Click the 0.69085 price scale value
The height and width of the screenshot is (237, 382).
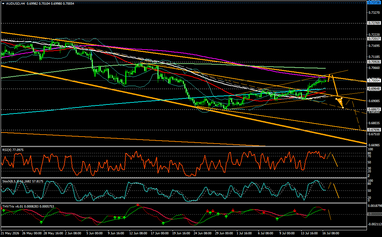pos(374,101)
